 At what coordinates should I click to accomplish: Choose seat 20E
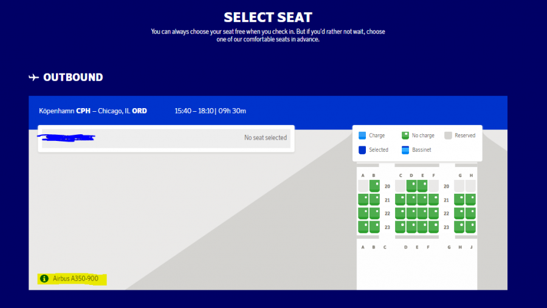(x=422, y=186)
